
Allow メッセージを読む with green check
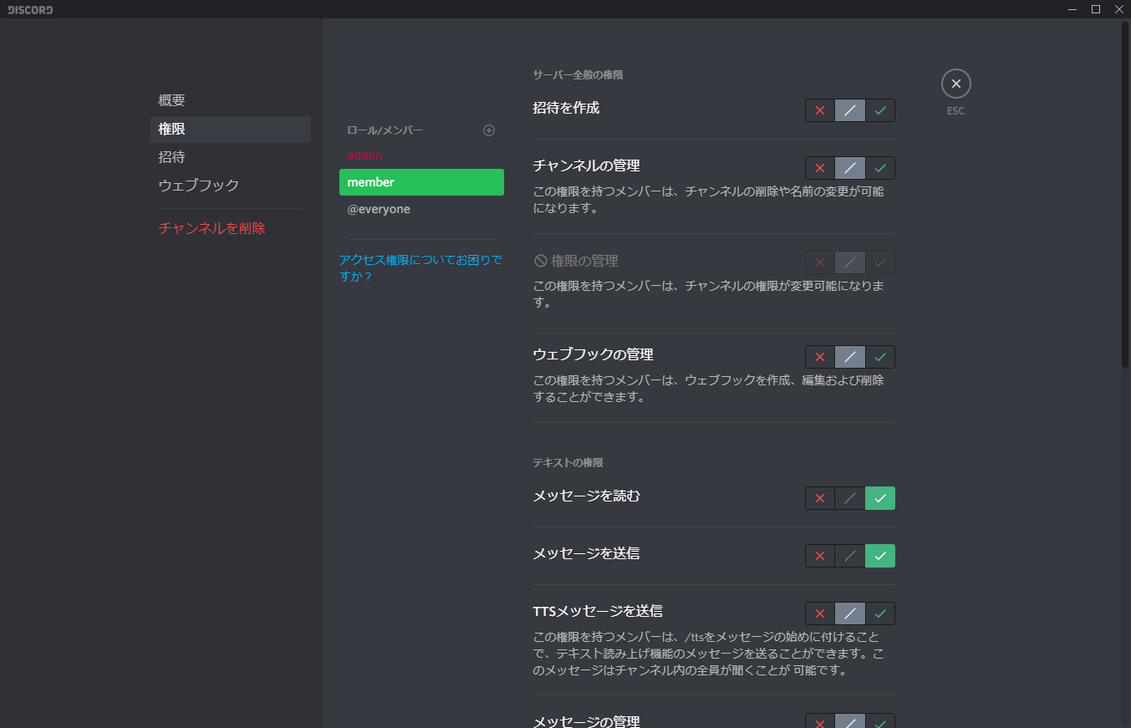point(880,498)
